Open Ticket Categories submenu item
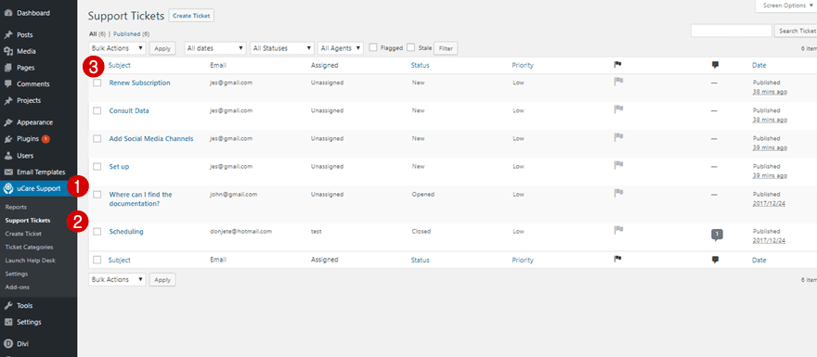 [x=29, y=248]
